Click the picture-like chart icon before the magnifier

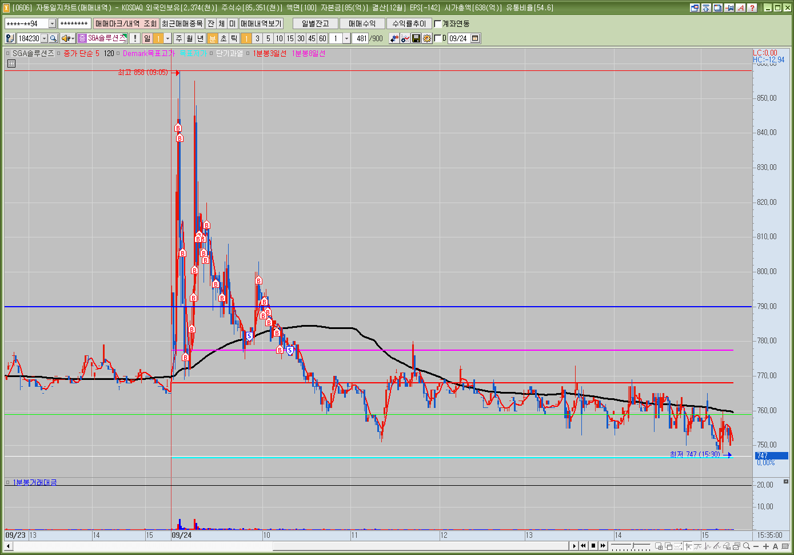coord(736,546)
